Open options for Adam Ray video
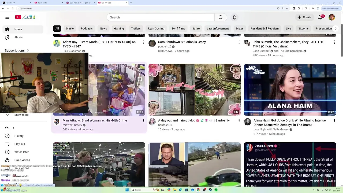 pos(144,42)
